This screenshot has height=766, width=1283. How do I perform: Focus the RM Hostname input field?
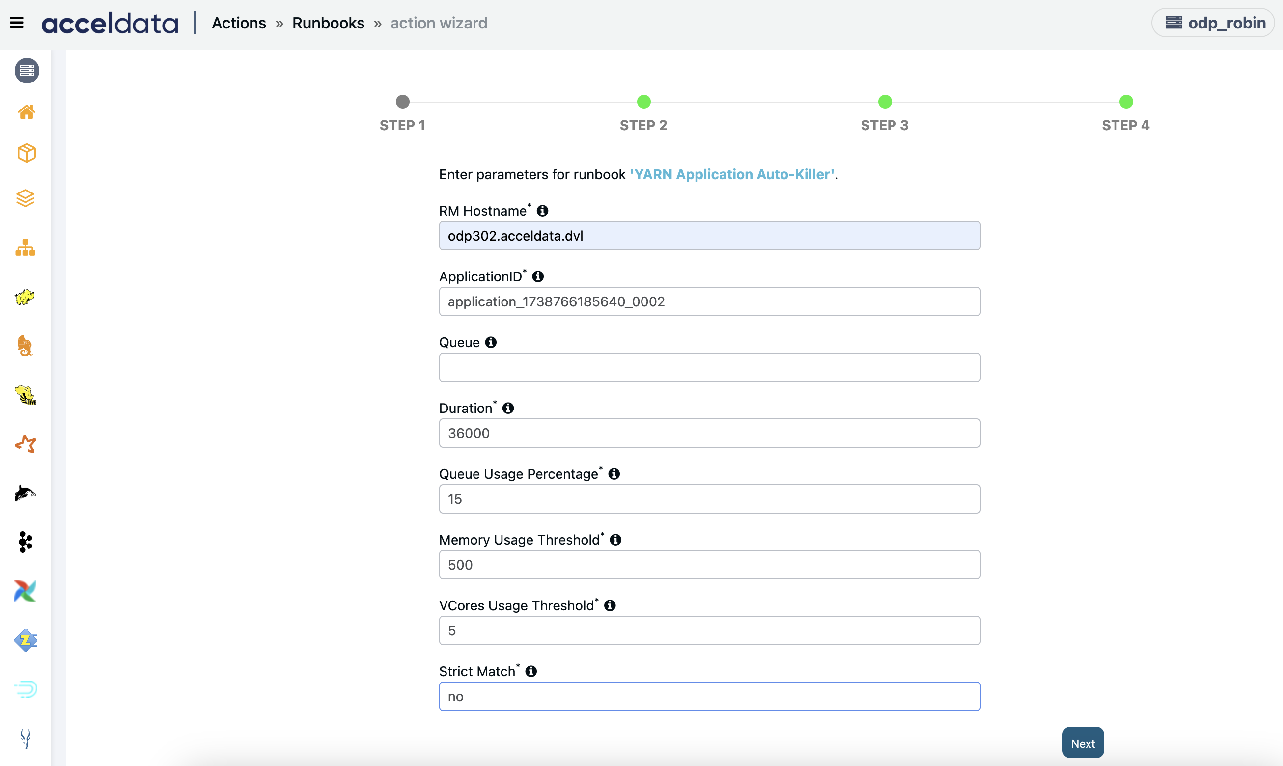pyautogui.click(x=709, y=236)
